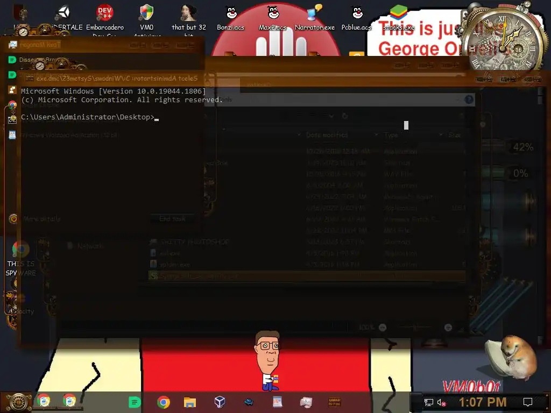Screen dimensions: 551x413
Task: Sort by Size column header in Explorer
Action: point(455,135)
